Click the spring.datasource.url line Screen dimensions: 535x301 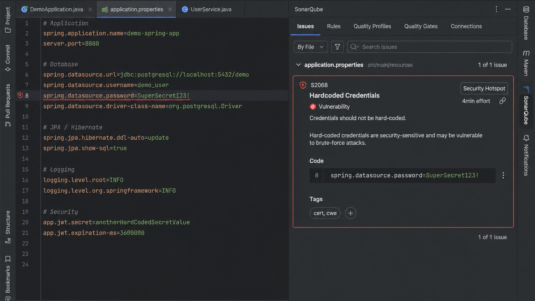[x=146, y=75]
